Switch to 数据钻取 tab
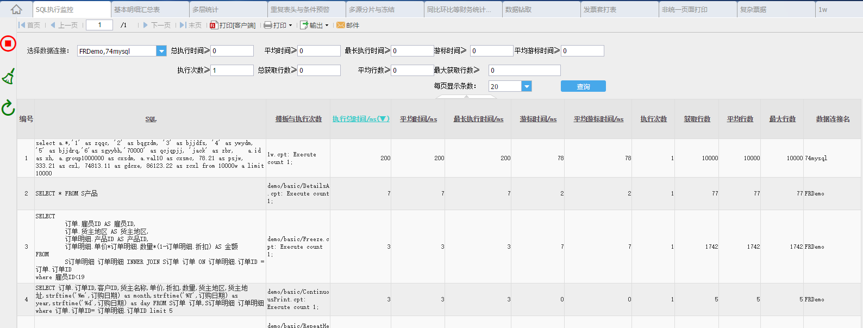The width and height of the screenshot is (863, 328). click(542, 9)
